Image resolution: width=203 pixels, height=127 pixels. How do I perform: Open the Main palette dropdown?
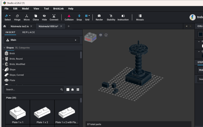(x=42, y=40)
